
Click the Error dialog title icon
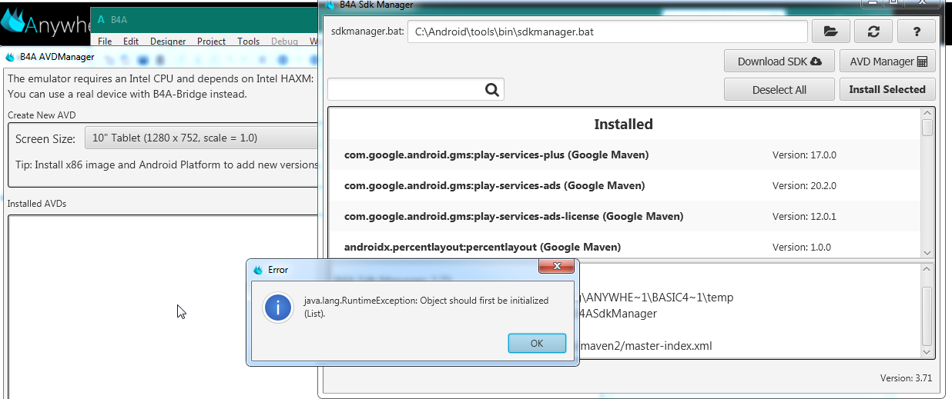(260, 269)
